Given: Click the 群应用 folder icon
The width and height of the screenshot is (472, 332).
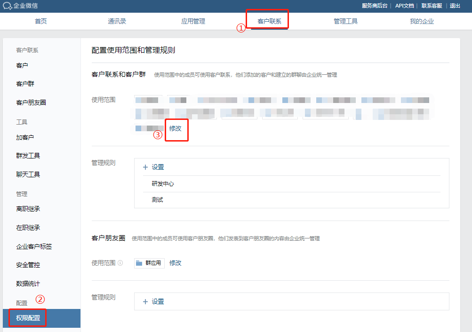Looking at the screenshot, I should [x=139, y=263].
